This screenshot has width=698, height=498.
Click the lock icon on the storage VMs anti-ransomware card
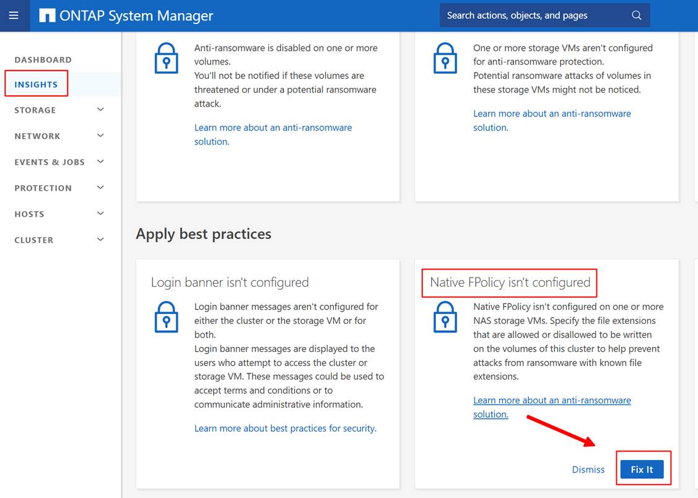[x=445, y=59]
